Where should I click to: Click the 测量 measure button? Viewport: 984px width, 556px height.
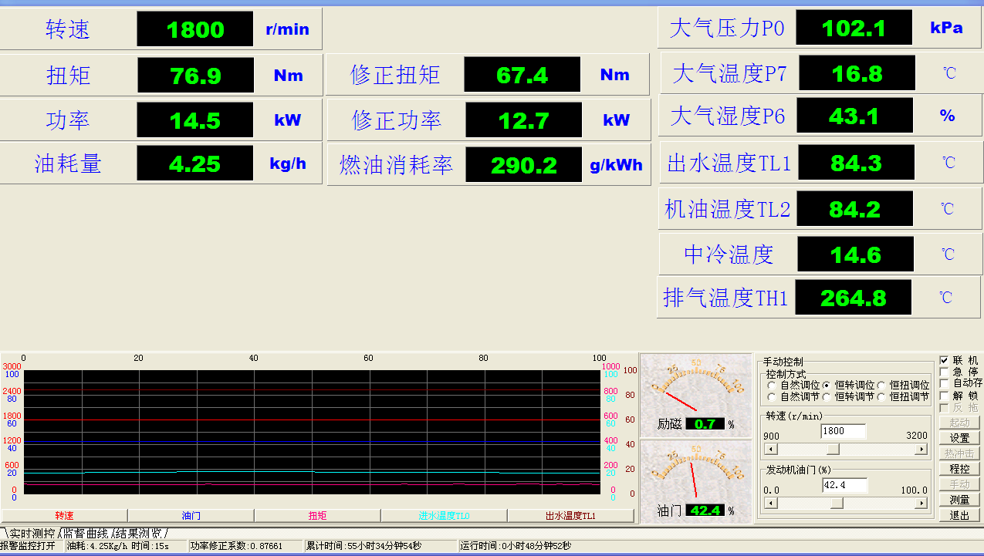click(959, 500)
